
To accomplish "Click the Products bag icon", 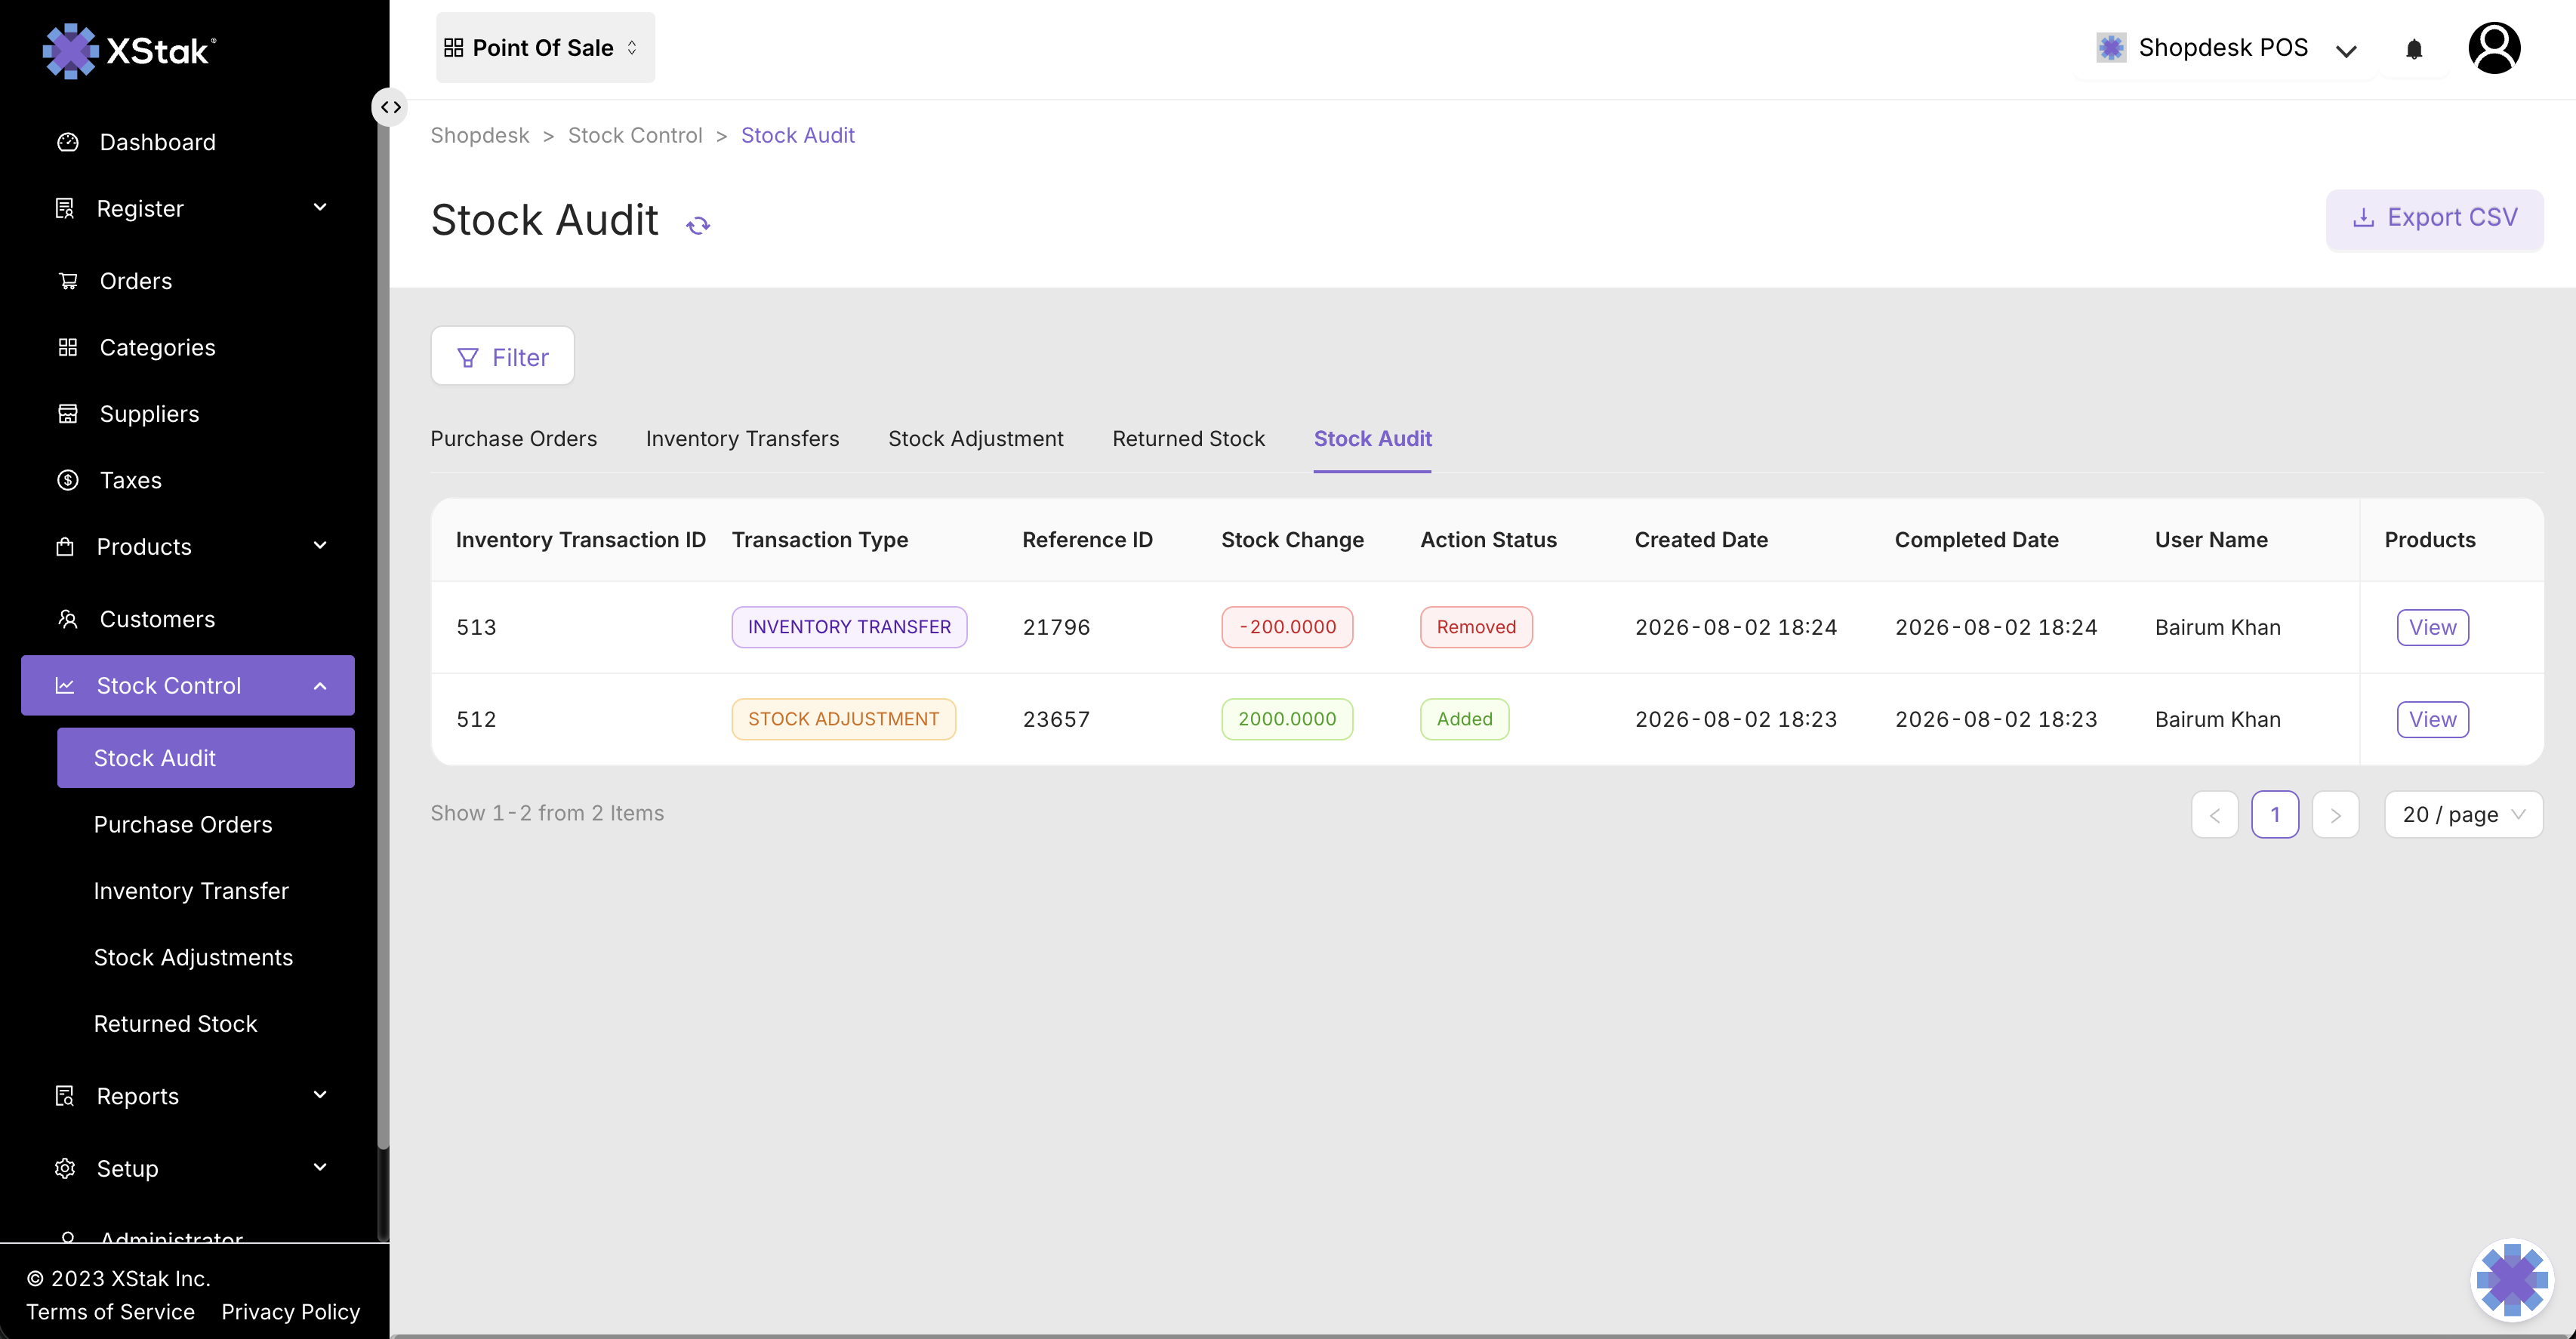I will pos(65,546).
